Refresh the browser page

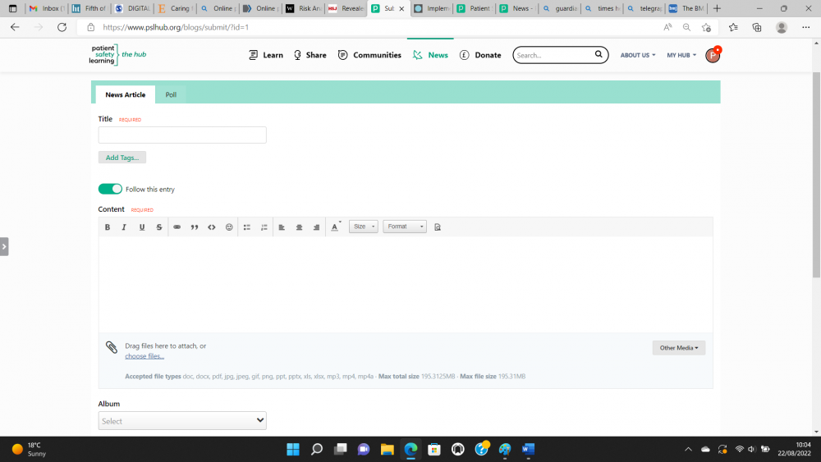tap(62, 27)
